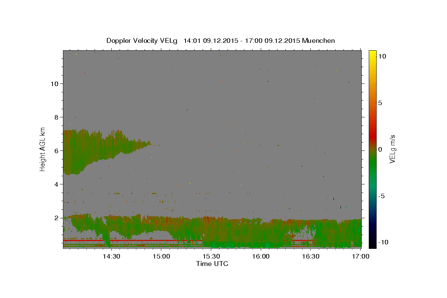This screenshot has width=447, height=298.
Task: Click the "Muenchen" station name in title
Action: pyautogui.click(x=318, y=41)
